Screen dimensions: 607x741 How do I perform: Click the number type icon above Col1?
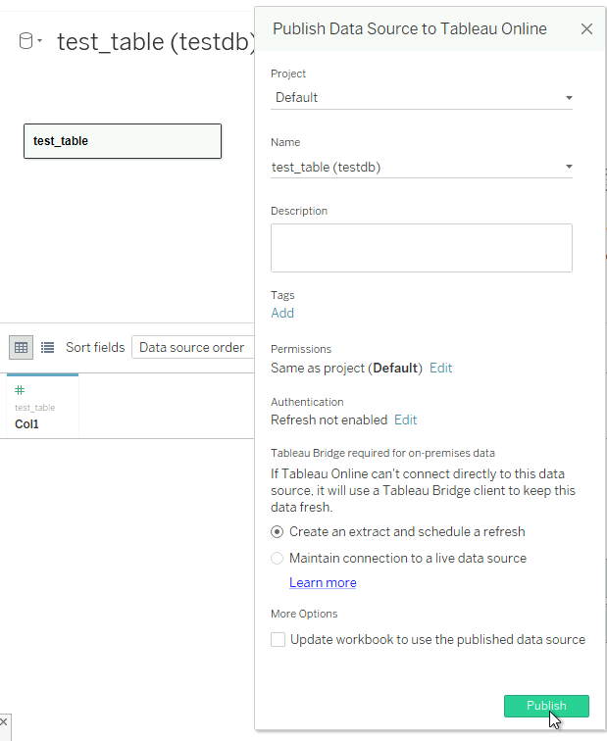[20, 390]
